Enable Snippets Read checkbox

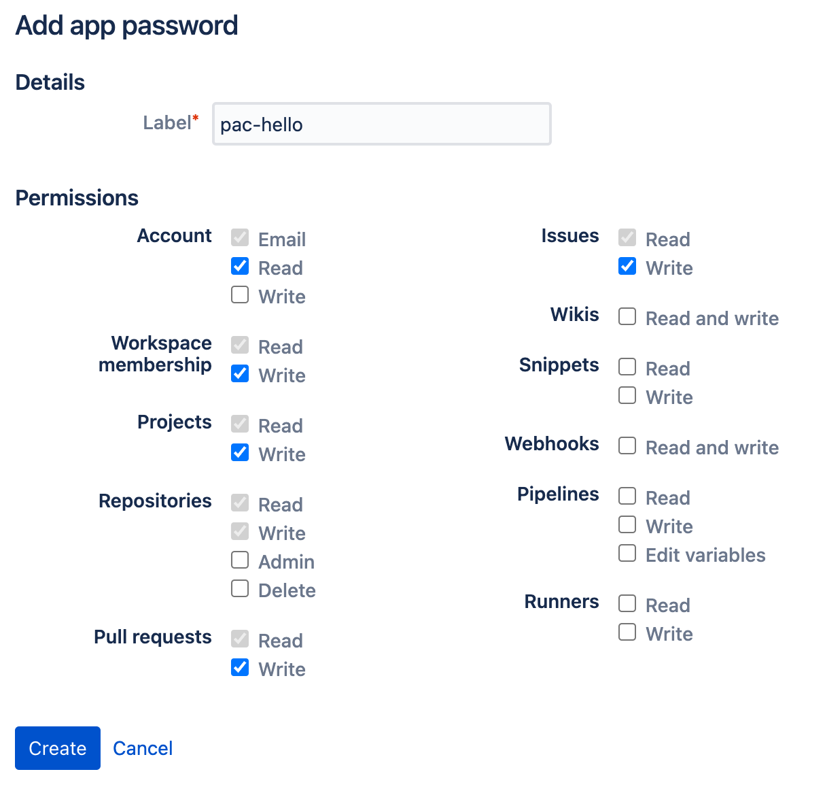pyautogui.click(x=627, y=367)
